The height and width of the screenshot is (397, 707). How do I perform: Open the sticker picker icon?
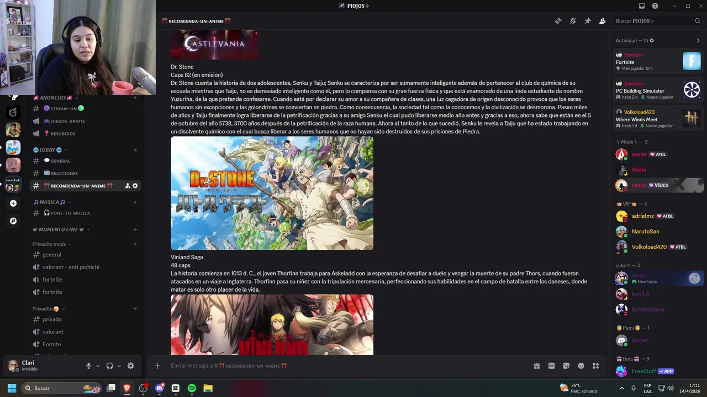click(x=566, y=366)
